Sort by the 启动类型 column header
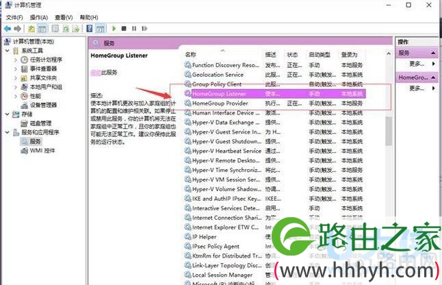 pyautogui.click(x=320, y=55)
